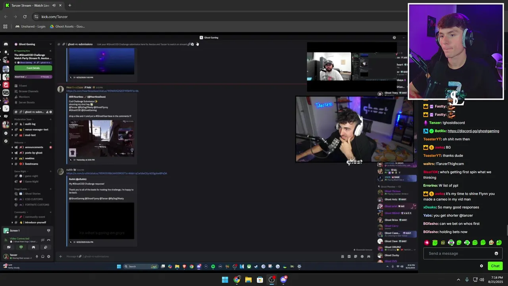Open File Explorer from taskbar
This screenshot has height=286, width=508.
tap(248, 280)
